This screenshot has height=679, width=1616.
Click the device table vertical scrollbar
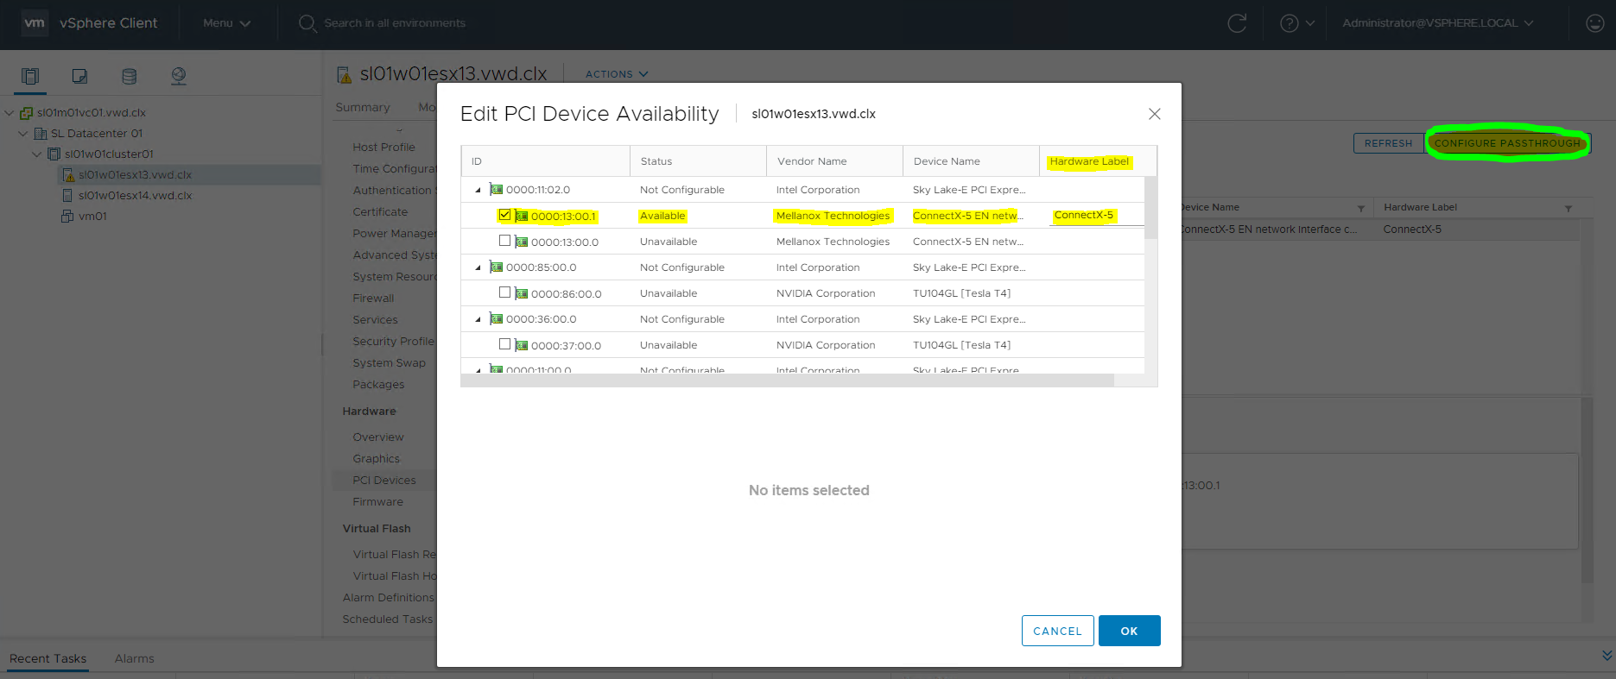click(1150, 207)
